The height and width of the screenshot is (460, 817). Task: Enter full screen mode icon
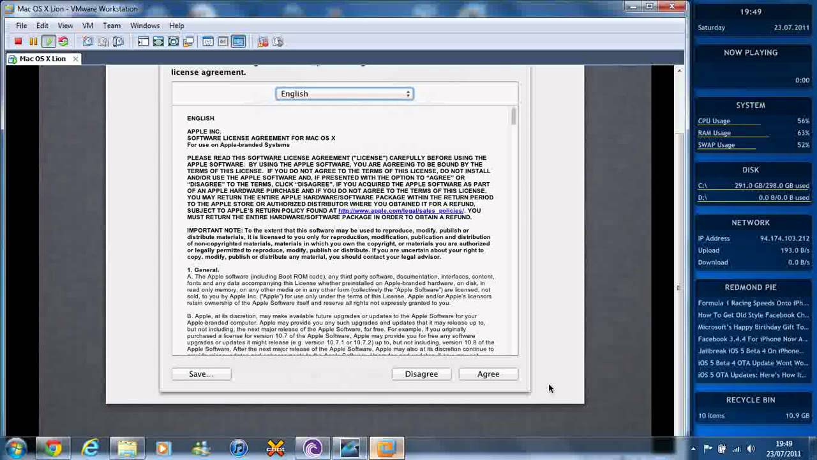[x=158, y=42]
